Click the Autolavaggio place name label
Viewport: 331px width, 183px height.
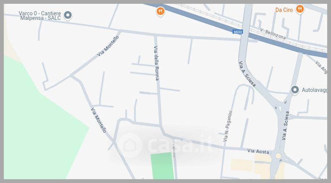click(x=314, y=90)
